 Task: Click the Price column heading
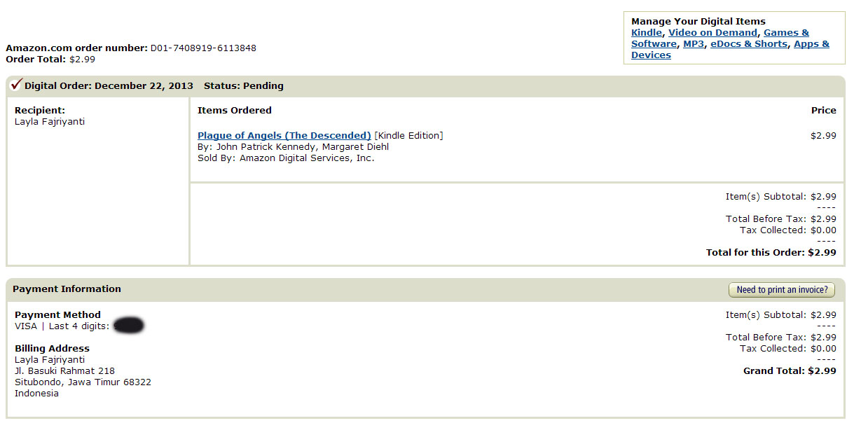click(823, 111)
